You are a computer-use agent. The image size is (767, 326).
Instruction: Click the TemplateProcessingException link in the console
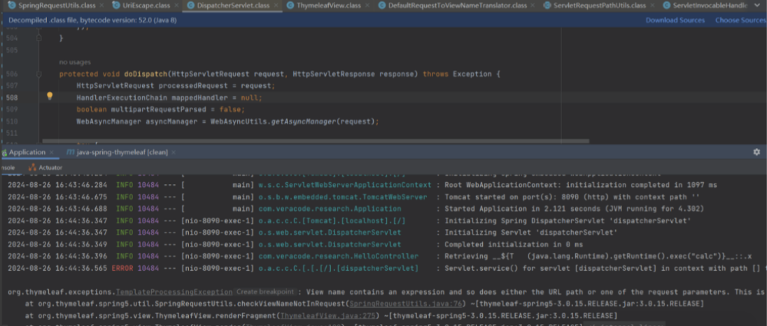coord(174,292)
